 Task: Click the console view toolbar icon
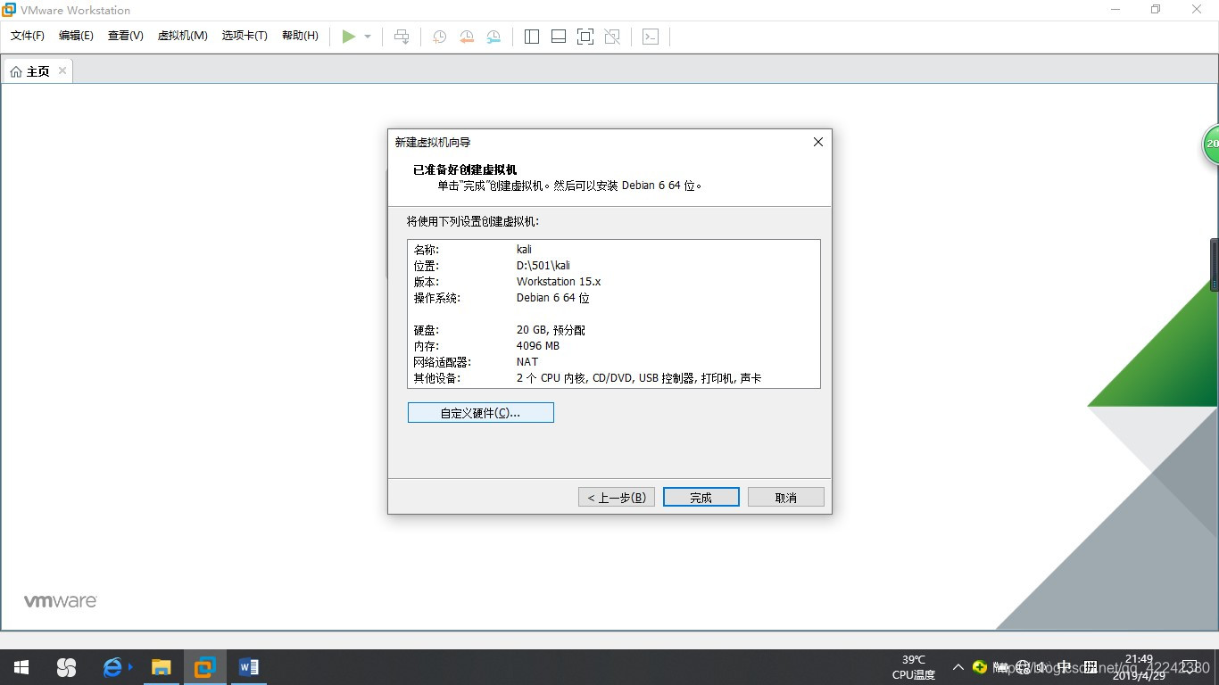tap(651, 37)
